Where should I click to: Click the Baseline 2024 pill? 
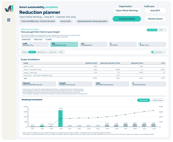pos(26,40)
